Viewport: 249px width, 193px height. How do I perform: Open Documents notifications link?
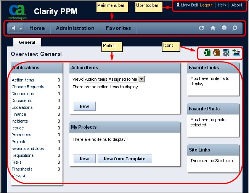(x=22, y=100)
